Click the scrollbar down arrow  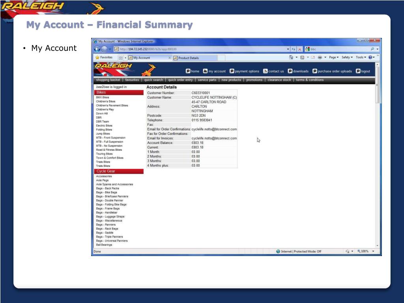pos(377,245)
